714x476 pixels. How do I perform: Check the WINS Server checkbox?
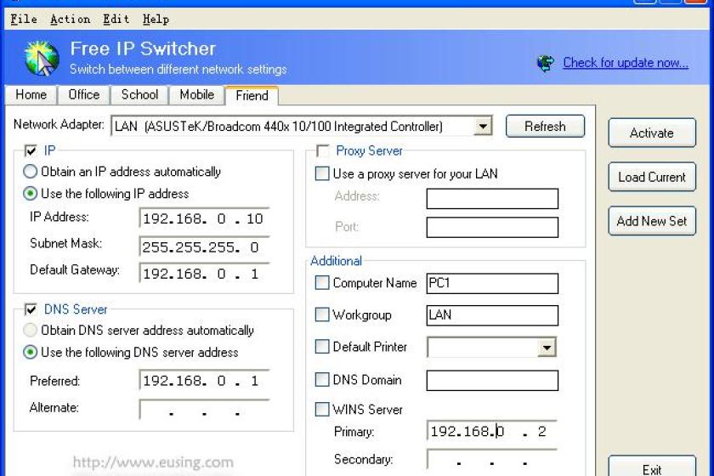tap(322, 409)
